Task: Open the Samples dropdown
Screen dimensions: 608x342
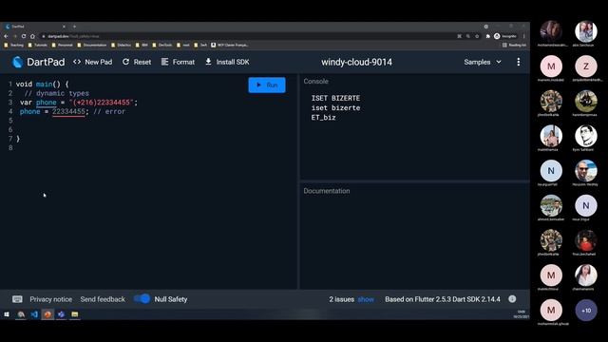Action: coord(483,62)
